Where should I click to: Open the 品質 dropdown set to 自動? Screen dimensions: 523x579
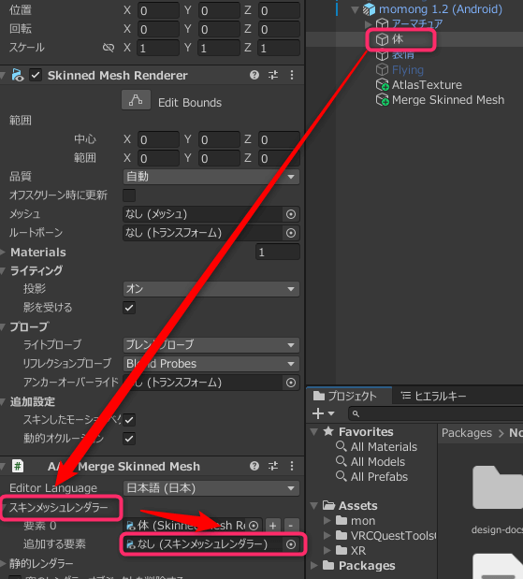pos(211,177)
